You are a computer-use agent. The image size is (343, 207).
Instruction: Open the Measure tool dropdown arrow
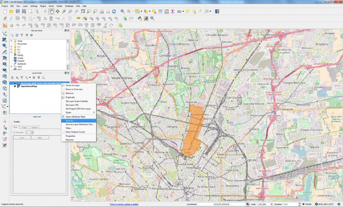coord(183,11)
